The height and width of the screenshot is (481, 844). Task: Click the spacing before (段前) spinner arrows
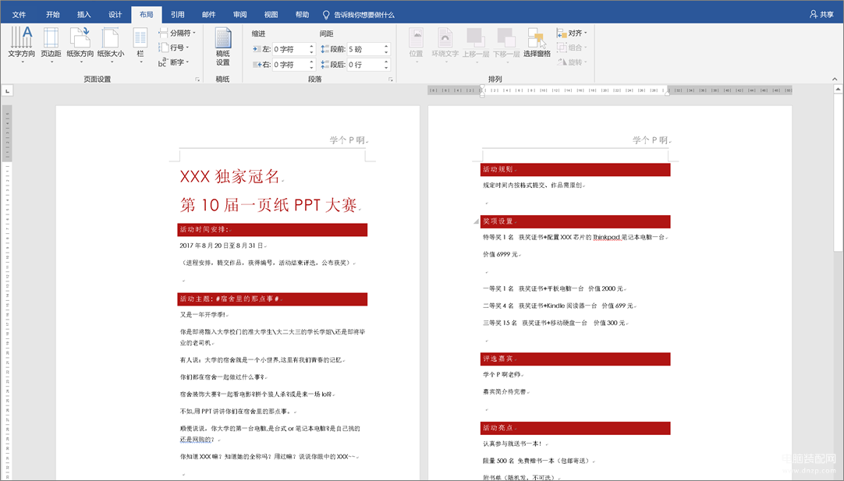(386, 49)
